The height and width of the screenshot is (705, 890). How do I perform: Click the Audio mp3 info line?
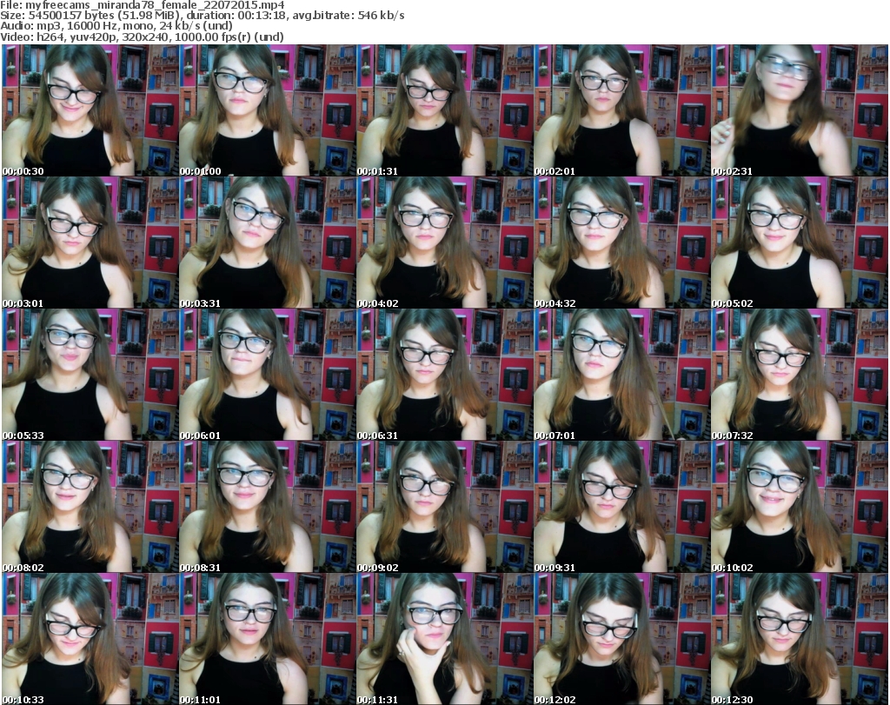point(116,26)
